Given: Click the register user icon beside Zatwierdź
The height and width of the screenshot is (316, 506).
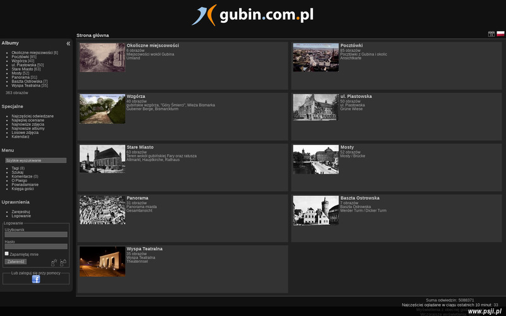Looking at the screenshot, I should tap(54, 262).
